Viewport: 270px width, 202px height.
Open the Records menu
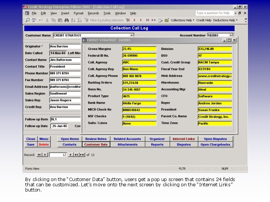tap(93, 13)
